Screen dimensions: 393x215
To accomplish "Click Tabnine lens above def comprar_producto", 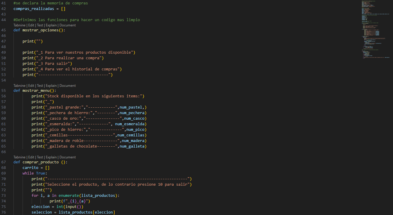I will 19,157.
